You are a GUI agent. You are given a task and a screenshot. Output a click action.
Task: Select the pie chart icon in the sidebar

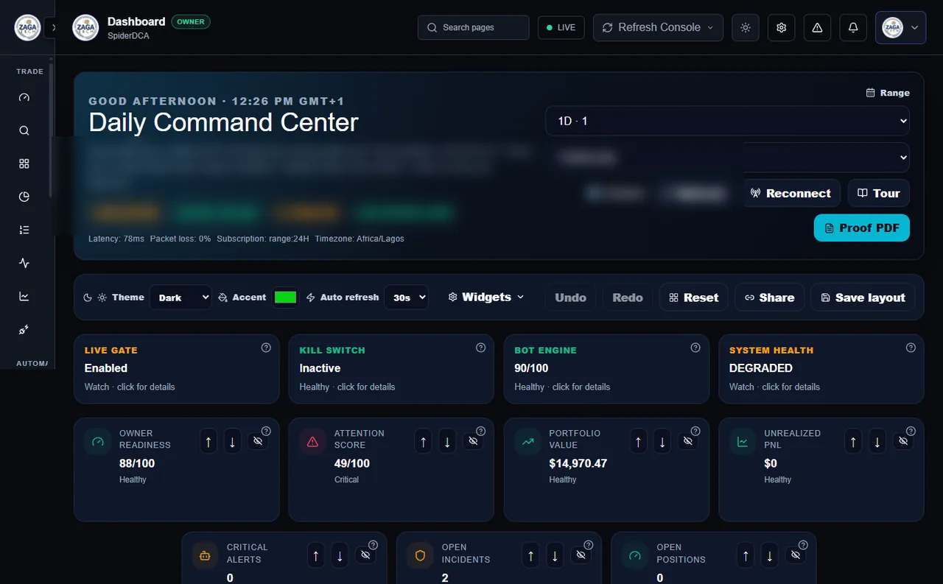coord(24,197)
